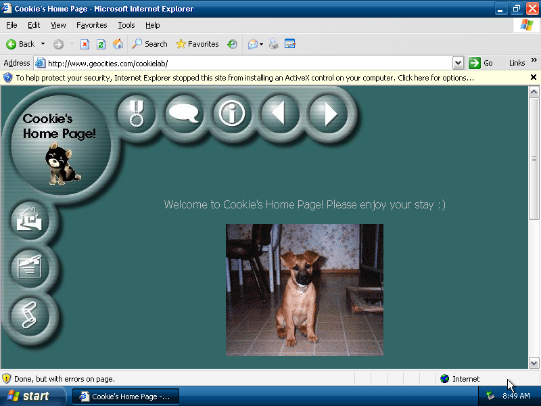The width and height of the screenshot is (541, 406).
Task: Click the Stop button in toolbar
Action: coord(85,44)
